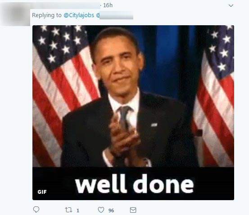Open the tweet options chevron menu

pyautogui.click(x=231, y=5)
